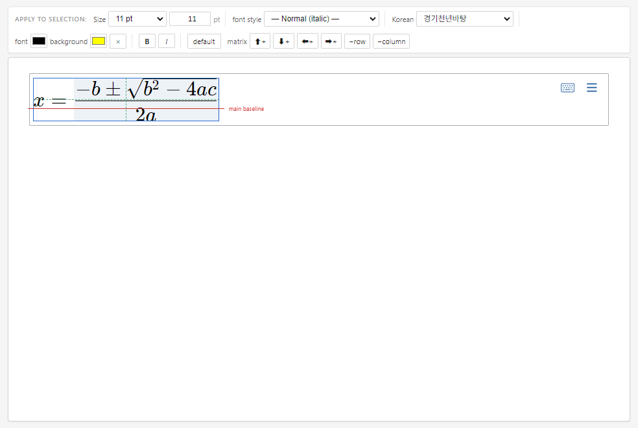Image resolution: width=638 pixels, height=428 pixels.
Task: Open the Size 11 pt dropdown
Action: click(137, 19)
